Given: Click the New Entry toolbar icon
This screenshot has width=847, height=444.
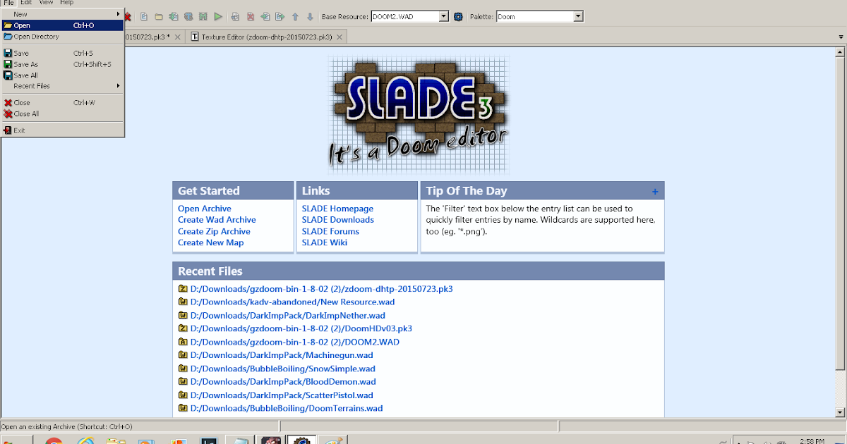Looking at the screenshot, I should [x=143, y=16].
